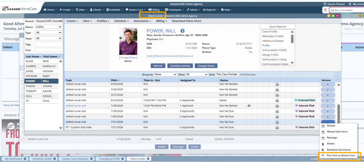
Task: Click printer icon for PT - Custom Visit note
Action: [277, 127]
